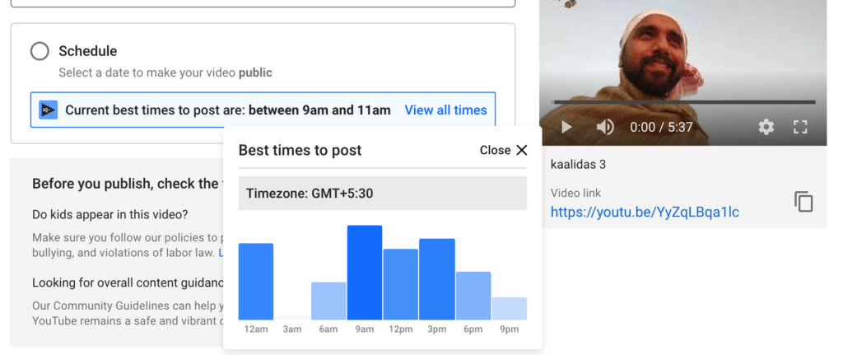
Task: Open video player settings gear
Action: [766, 127]
